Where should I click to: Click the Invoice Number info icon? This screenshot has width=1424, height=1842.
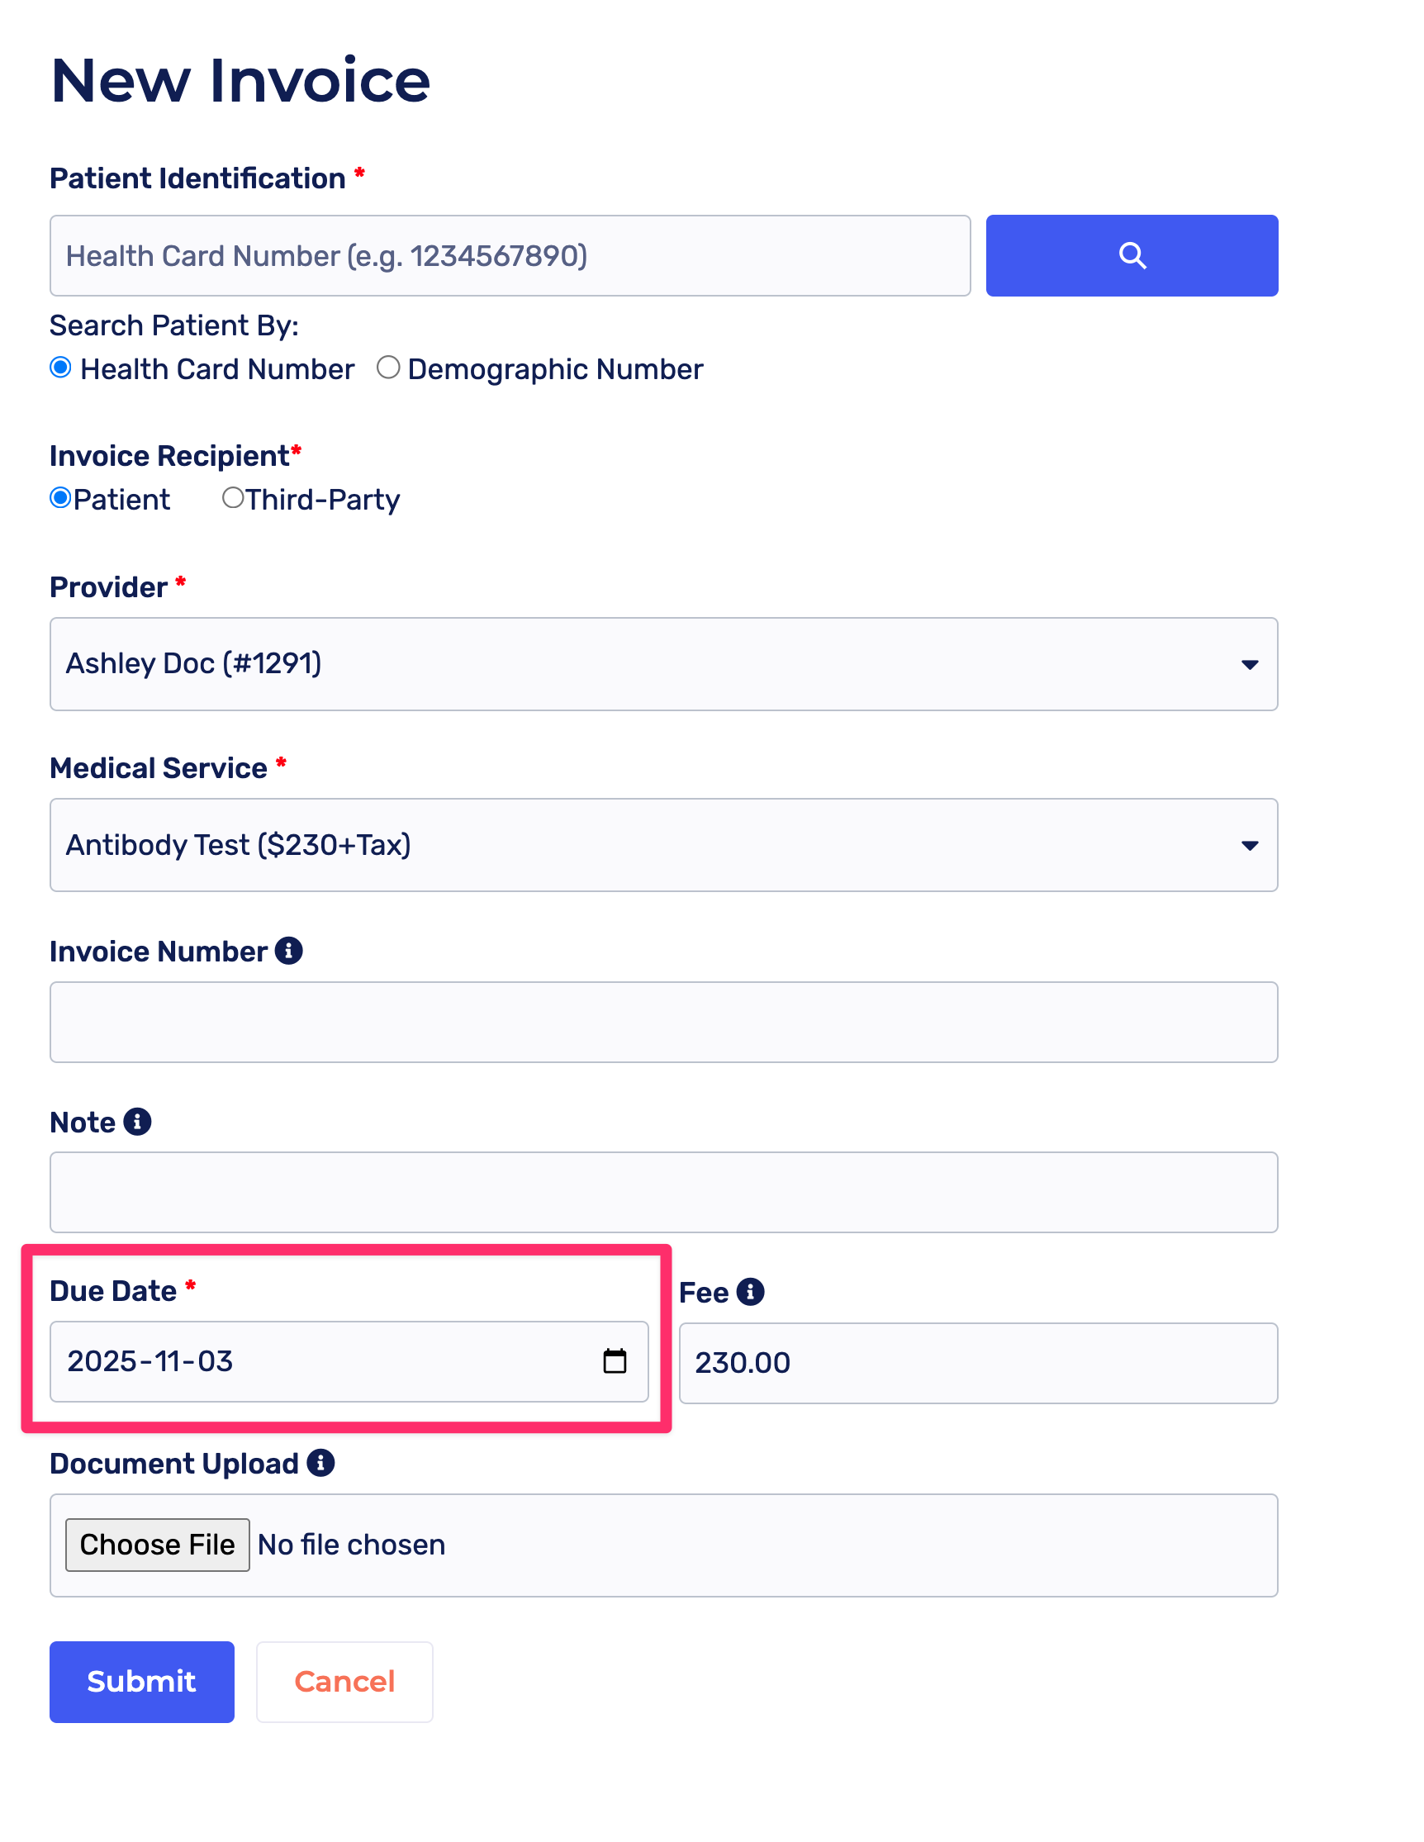[288, 951]
